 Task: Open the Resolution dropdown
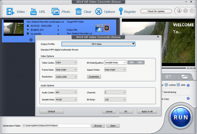(66, 77)
